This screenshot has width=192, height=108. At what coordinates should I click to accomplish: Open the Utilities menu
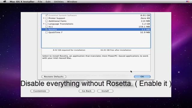pyautogui.click(x=59, y=1)
